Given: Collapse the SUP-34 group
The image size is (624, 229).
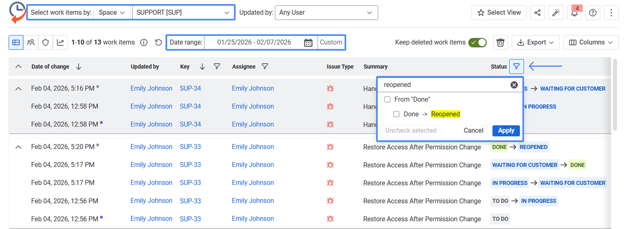Looking at the screenshot, I should [18, 89].
